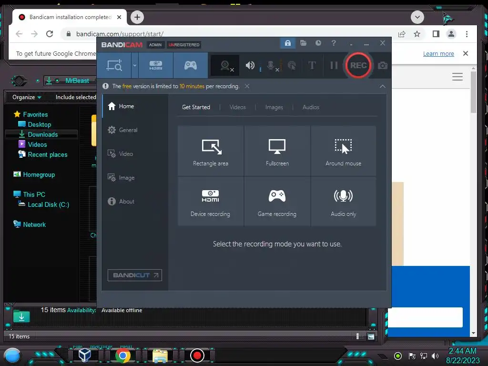
Task: Click the UNREGISTERED badge in Bandicam
Action: [x=184, y=45]
